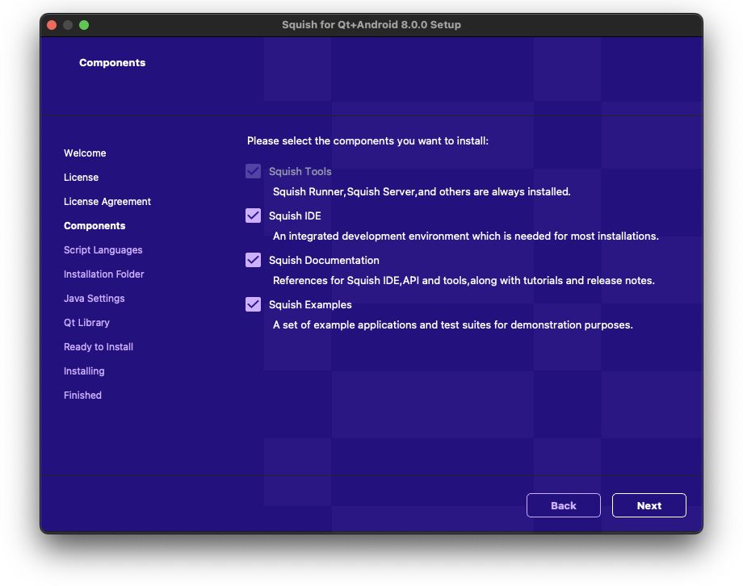Viewport: 743px width, 586px height.
Task: Open the Installation Folder step
Action: click(103, 274)
